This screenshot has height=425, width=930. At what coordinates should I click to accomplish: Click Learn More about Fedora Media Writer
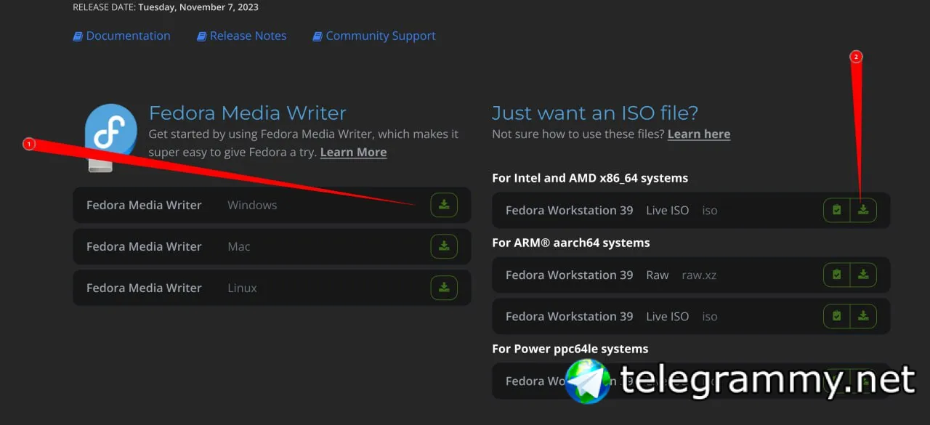[353, 152]
